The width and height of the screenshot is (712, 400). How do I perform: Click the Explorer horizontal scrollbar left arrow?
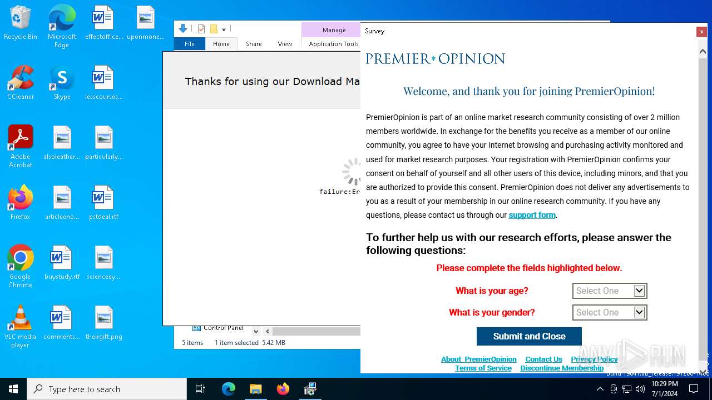click(268, 331)
